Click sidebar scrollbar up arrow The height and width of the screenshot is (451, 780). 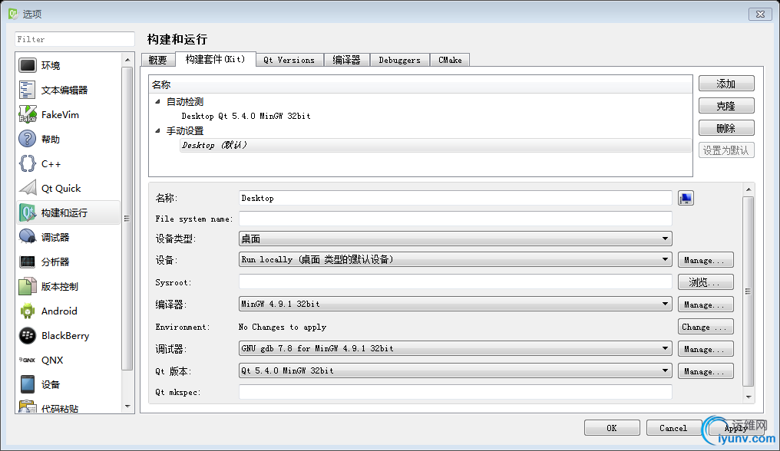127,60
